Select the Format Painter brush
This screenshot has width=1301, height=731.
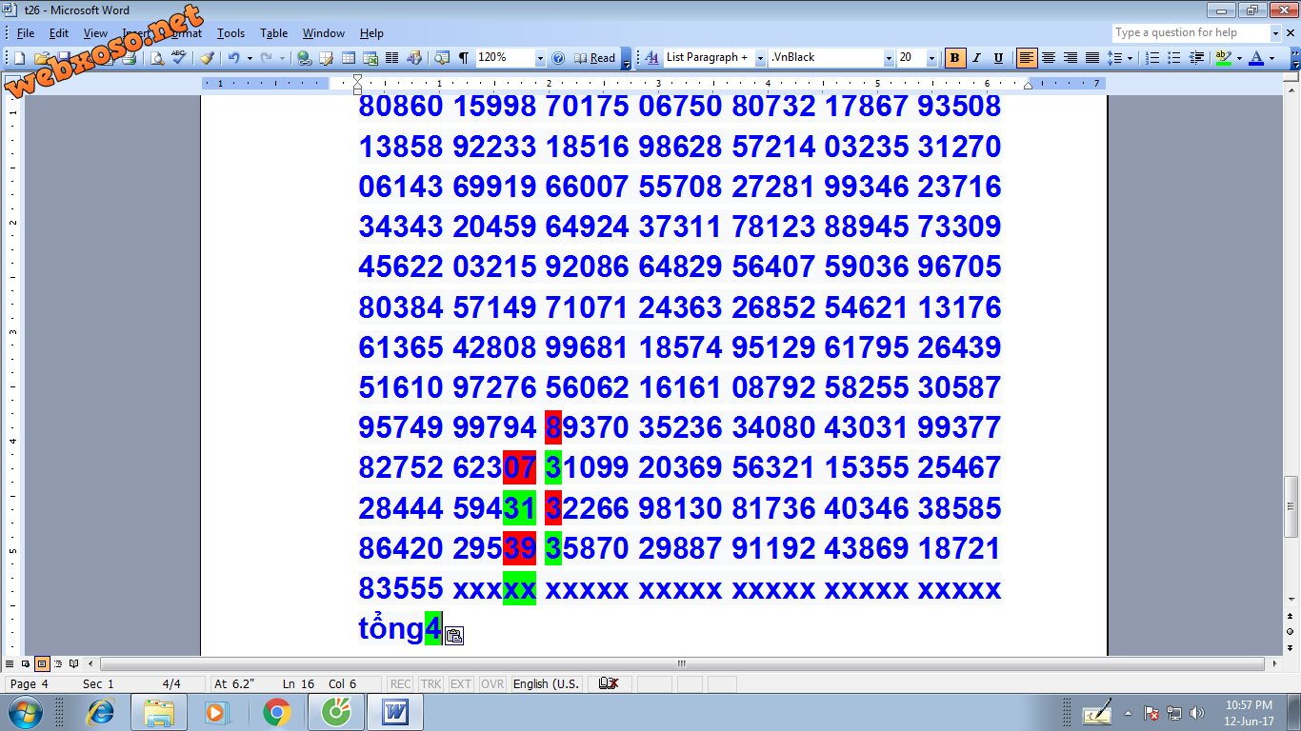207,58
